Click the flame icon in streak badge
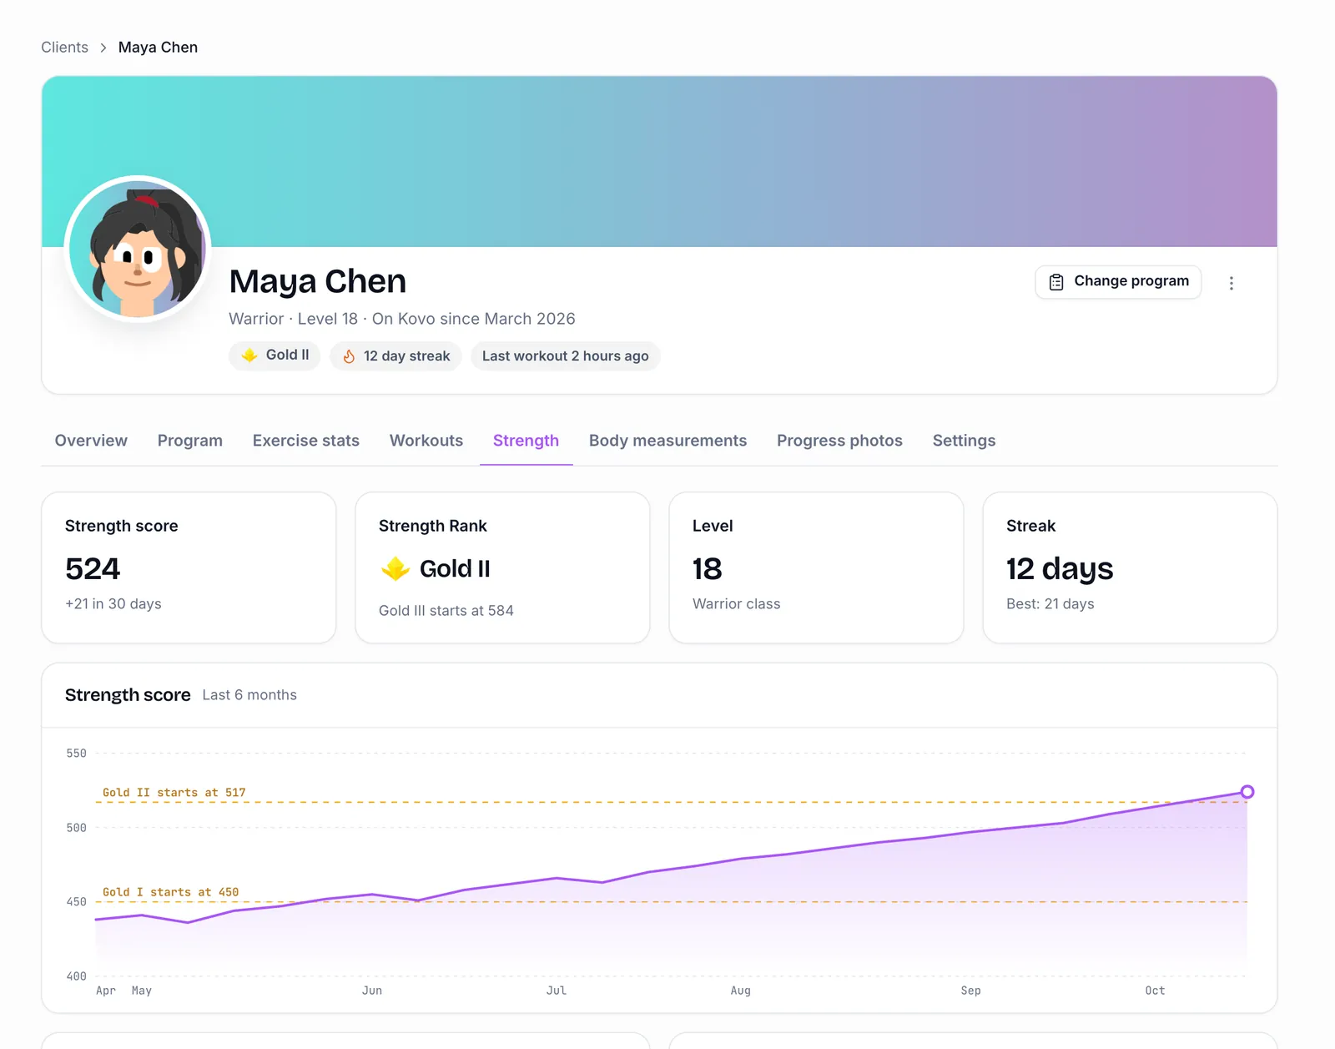 [x=349, y=356]
